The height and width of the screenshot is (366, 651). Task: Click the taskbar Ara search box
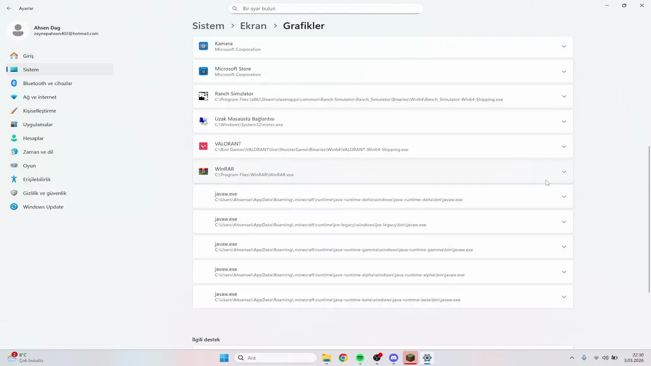(275, 358)
